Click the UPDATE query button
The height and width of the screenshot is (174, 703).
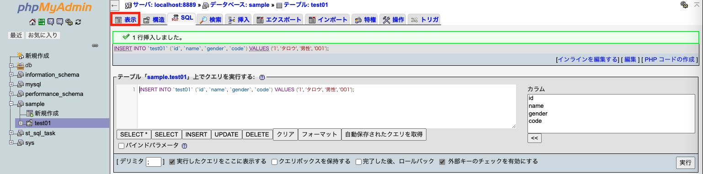click(x=227, y=134)
